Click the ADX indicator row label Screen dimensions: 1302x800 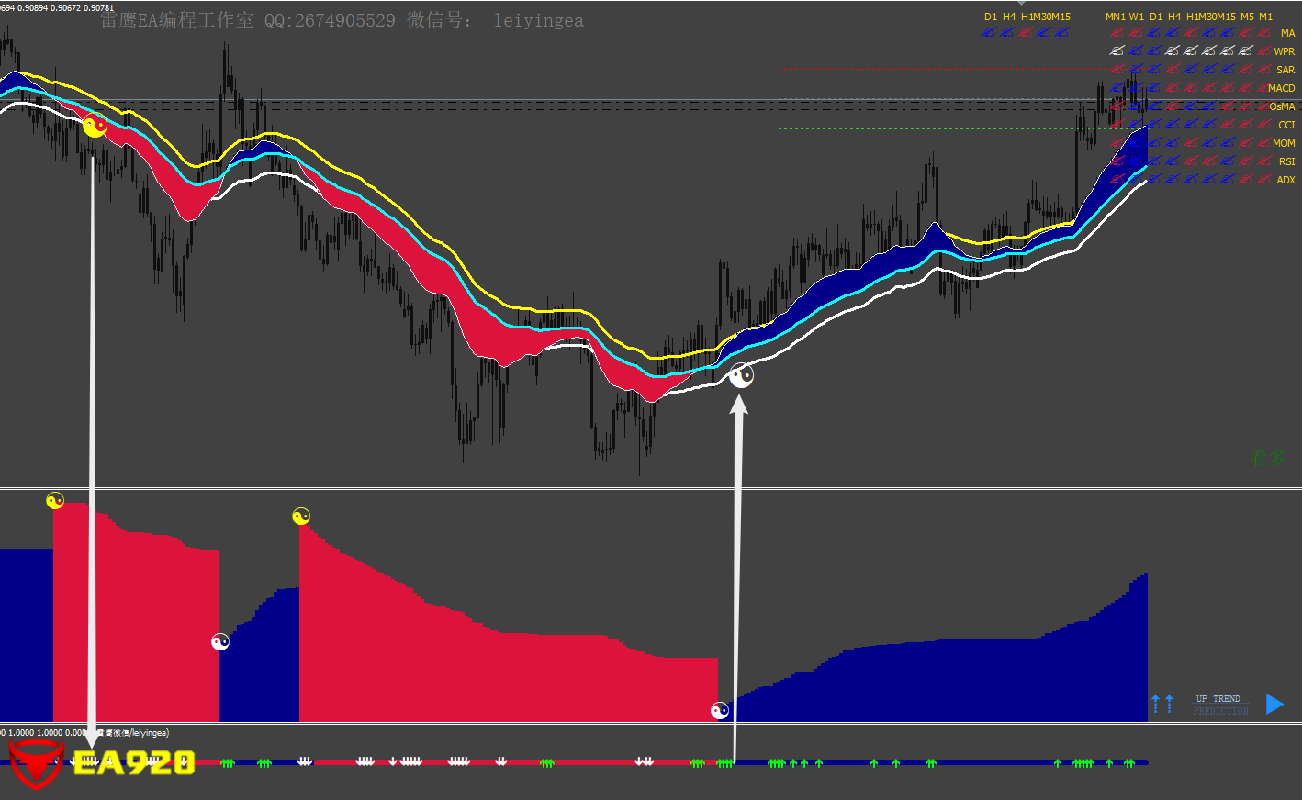tap(1285, 180)
